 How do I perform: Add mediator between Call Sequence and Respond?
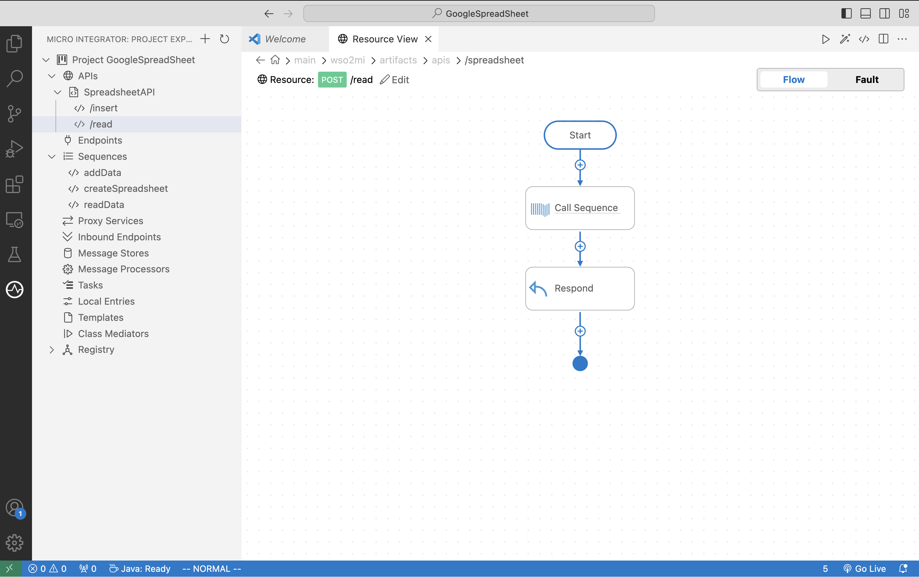click(x=580, y=246)
